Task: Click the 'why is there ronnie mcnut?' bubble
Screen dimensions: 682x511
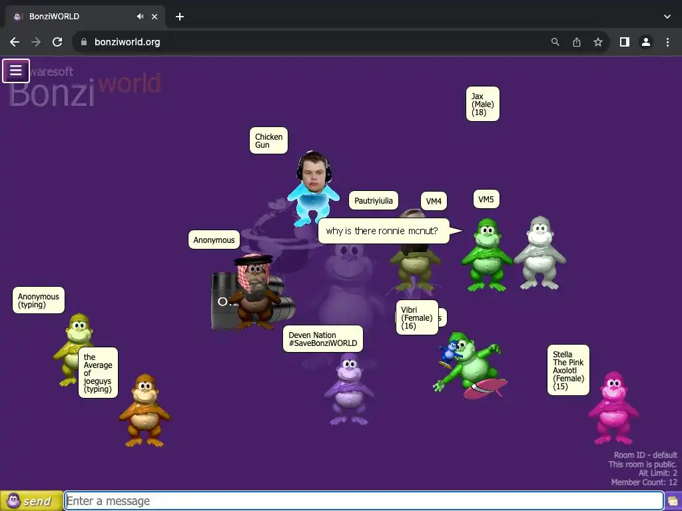Action: tap(383, 231)
